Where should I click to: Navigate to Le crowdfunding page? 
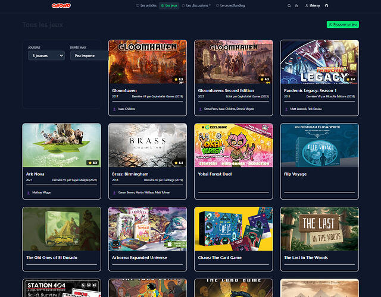(230, 5)
